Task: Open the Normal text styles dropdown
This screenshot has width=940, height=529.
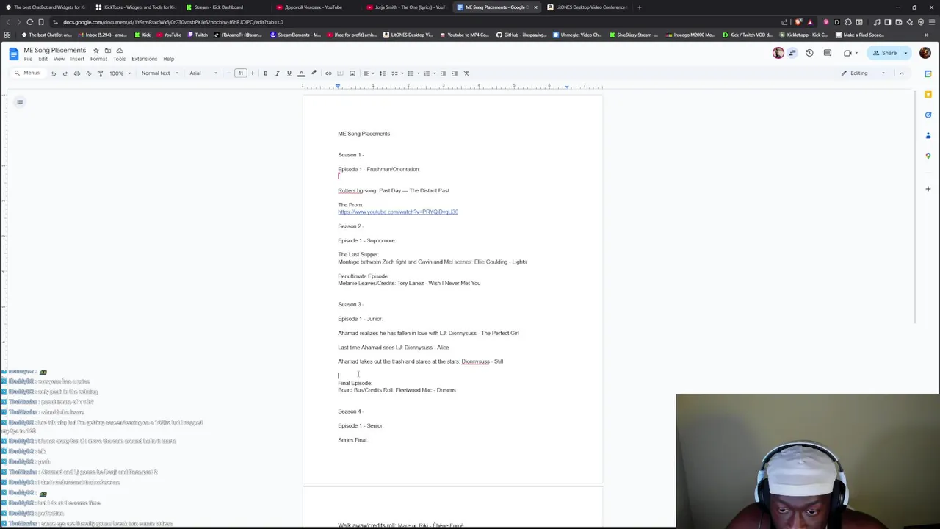Action: click(x=159, y=73)
